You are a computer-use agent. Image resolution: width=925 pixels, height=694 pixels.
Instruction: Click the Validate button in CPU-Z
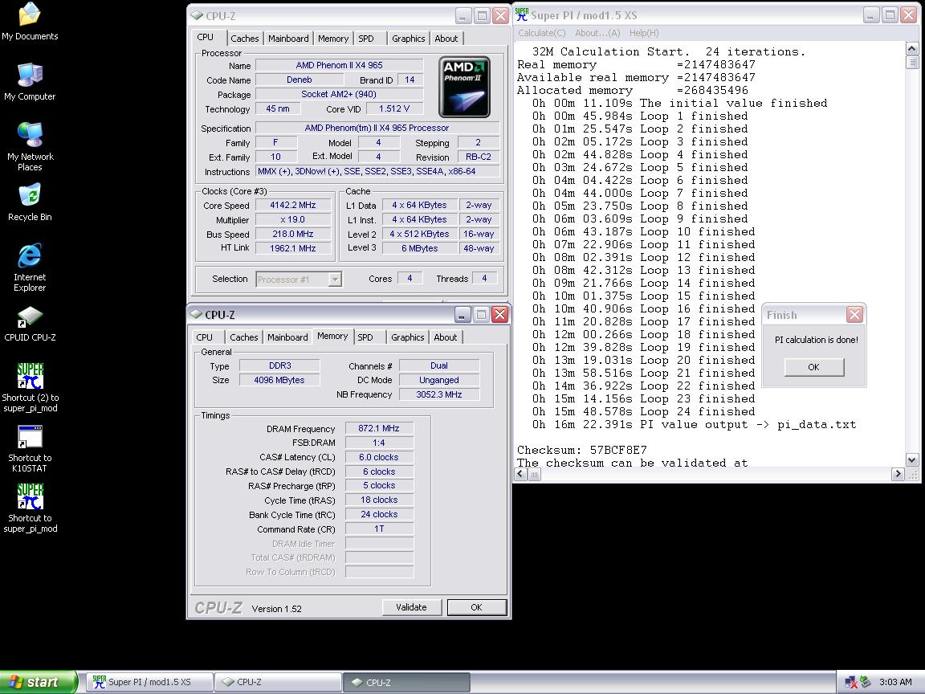tap(411, 607)
